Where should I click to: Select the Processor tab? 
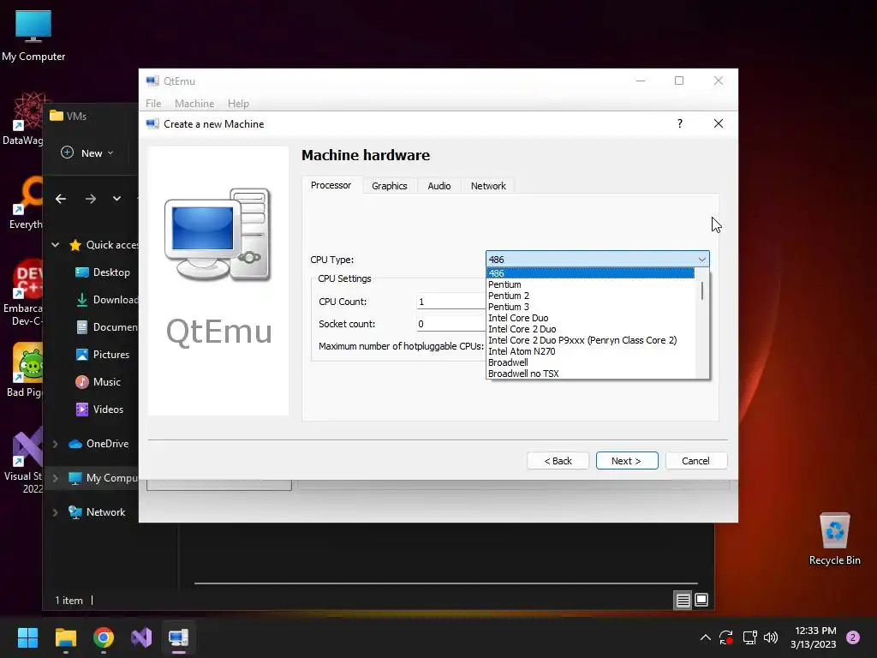(x=331, y=185)
